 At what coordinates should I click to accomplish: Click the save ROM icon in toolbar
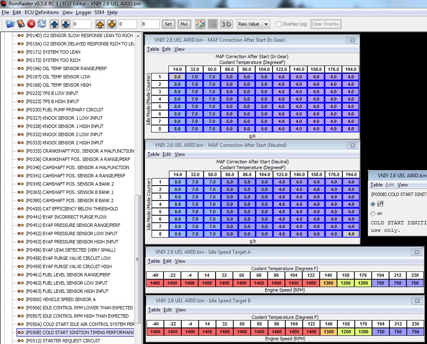click(x=20, y=24)
